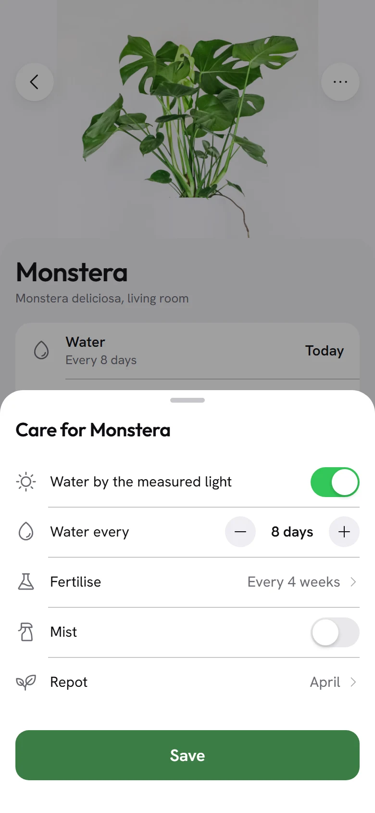
Task: Select the Every 4 weeks value
Action: point(294,582)
